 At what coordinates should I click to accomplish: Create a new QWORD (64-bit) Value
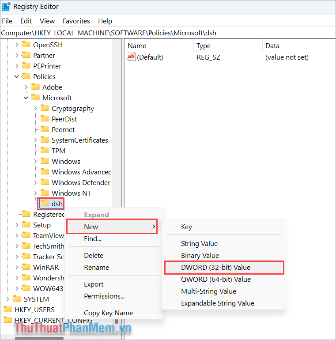point(223,279)
